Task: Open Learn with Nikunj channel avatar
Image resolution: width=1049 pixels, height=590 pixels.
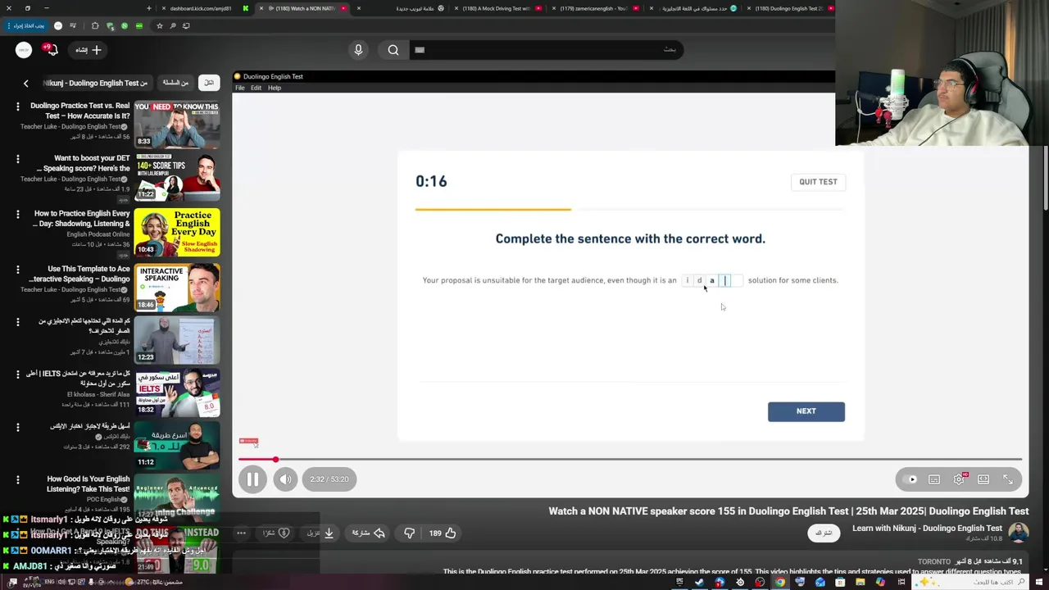Action: click(1018, 533)
